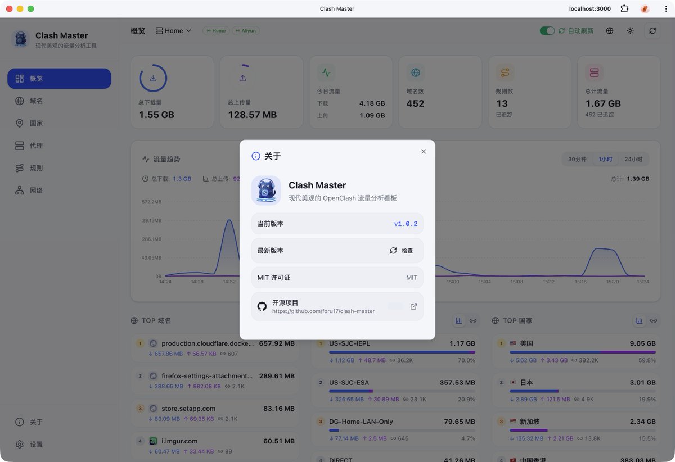The height and width of the screenshot is (462, 675).
Task: Select the 24小时 time range
Action: coord(633,159)
